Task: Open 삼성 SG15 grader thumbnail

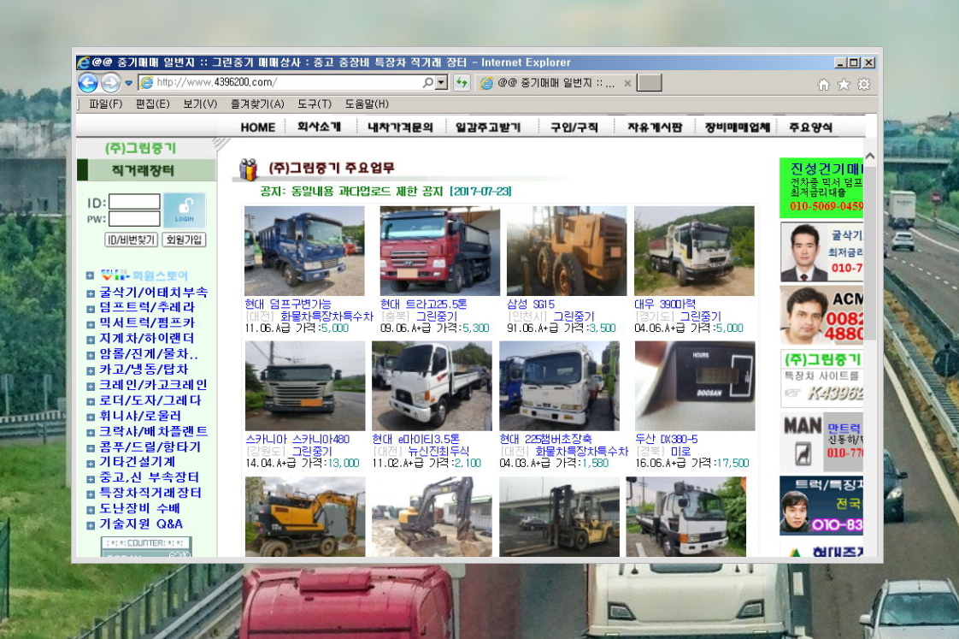Action: 567,251
